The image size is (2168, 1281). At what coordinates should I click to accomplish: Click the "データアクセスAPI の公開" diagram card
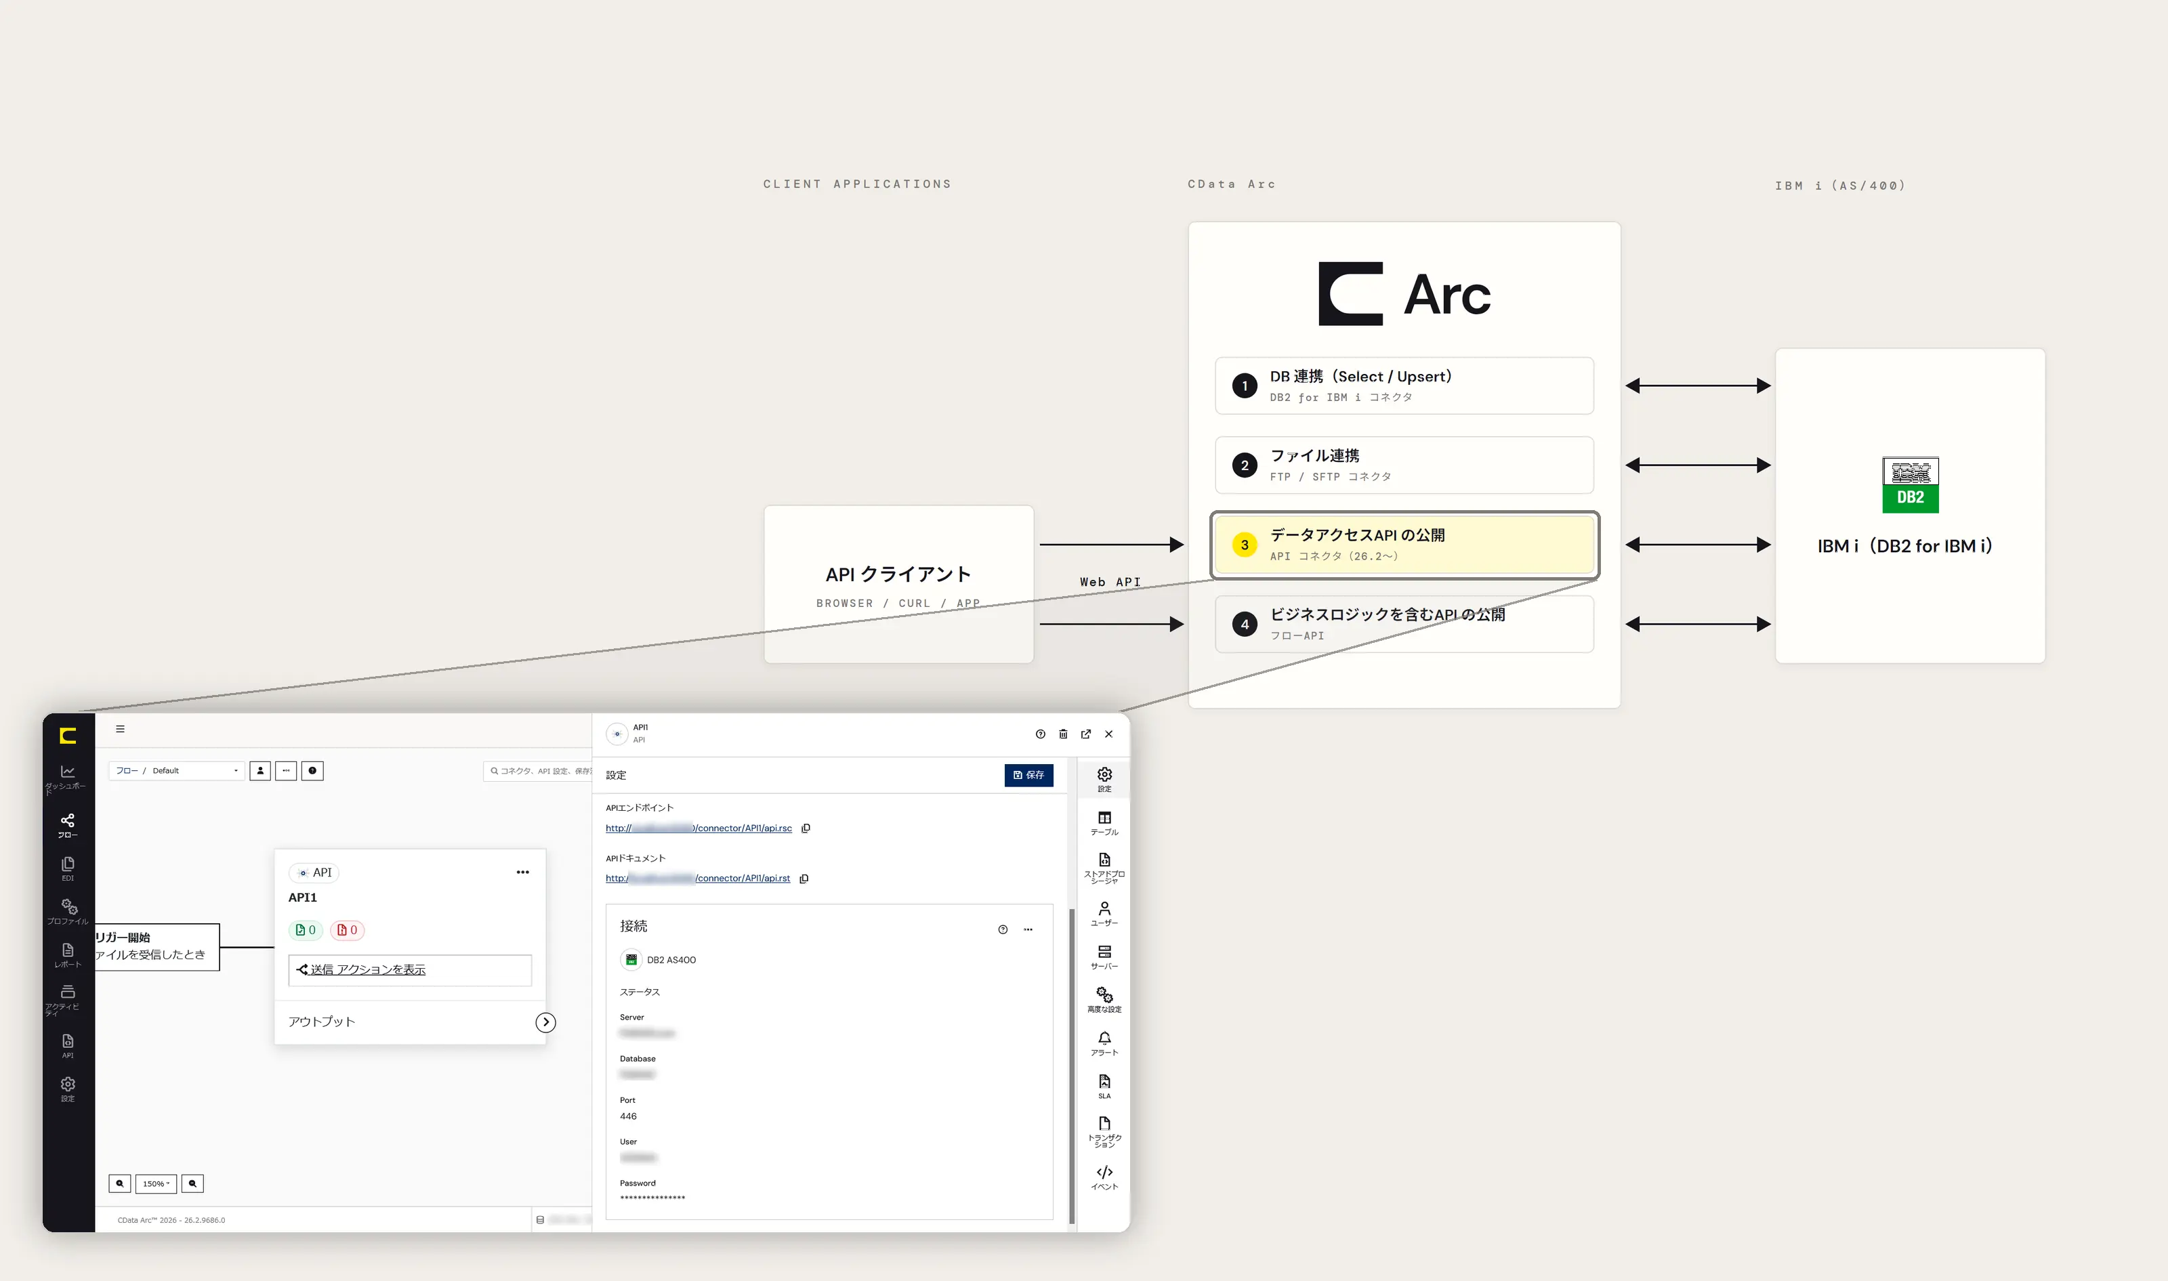(1404, 545)
